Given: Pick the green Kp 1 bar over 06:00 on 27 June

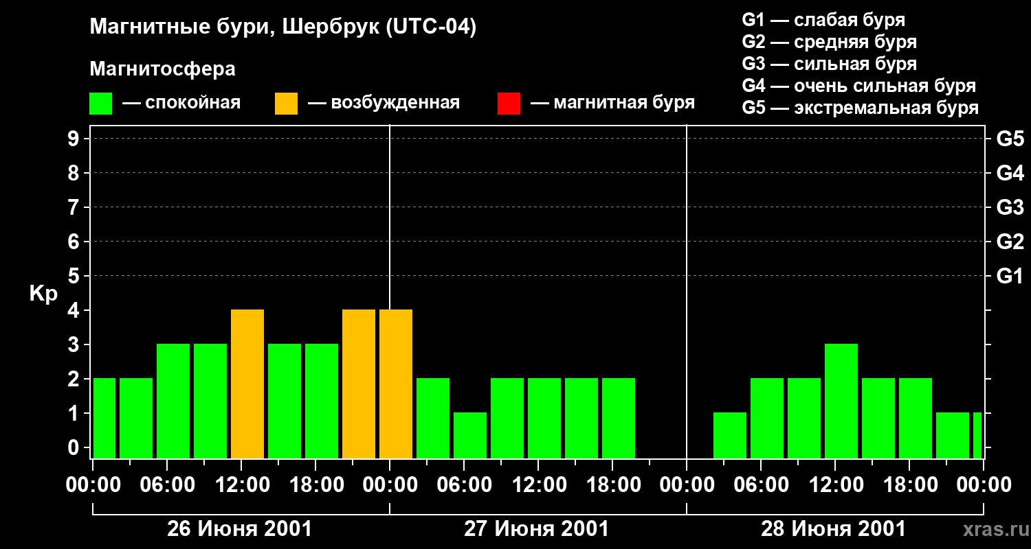Looking at the screenshot, I should pos(470,435).
